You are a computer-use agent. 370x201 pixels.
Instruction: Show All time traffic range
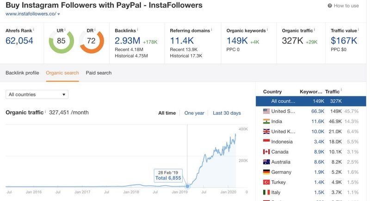click(x=167, y=113)
